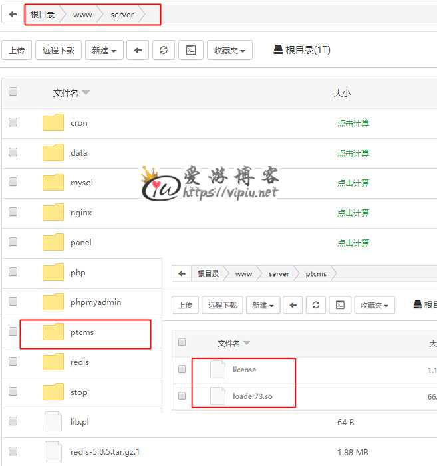437x466 pixels.
Task: Sort by 文件名 arrow in ptcms panel
Action: tap(247, 343)
